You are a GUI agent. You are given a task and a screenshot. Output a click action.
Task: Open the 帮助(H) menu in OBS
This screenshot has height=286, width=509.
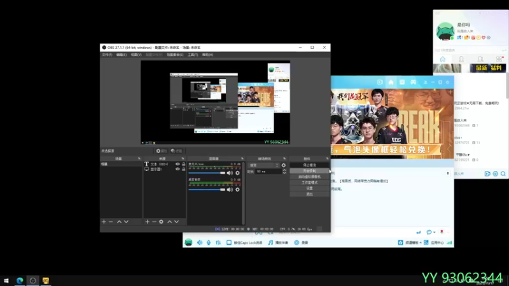(x=207, y=55)
